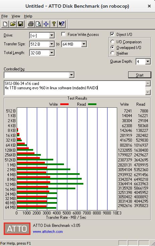155x246 pixels.
Task: Click the description box scroll down arrow
Action: point(148,92)
